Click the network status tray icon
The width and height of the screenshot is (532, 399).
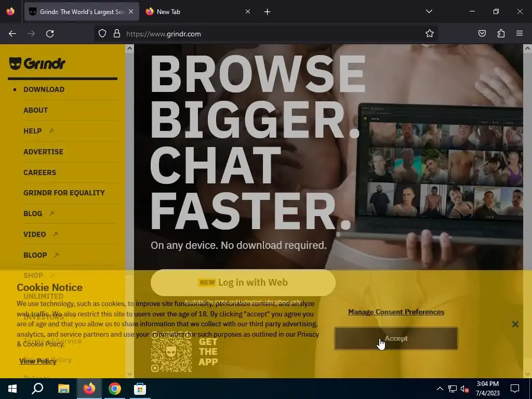pos(453,389)
